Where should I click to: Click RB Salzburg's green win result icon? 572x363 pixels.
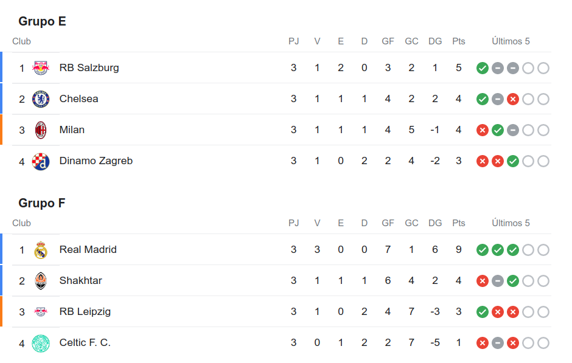click(483, 68)
